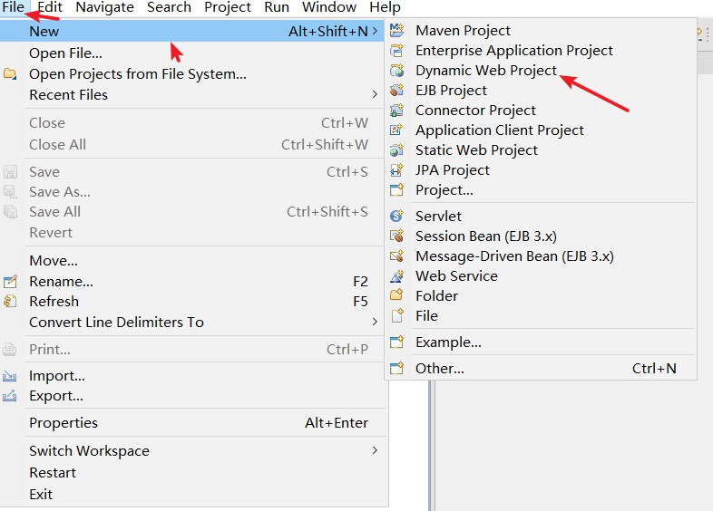Click the JPA Project icon
The image size is (713, 511).
coord(396,169)
